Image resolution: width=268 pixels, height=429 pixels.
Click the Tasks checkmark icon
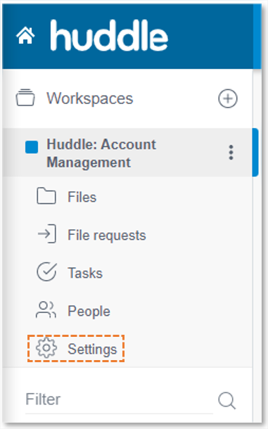(47, 271)
